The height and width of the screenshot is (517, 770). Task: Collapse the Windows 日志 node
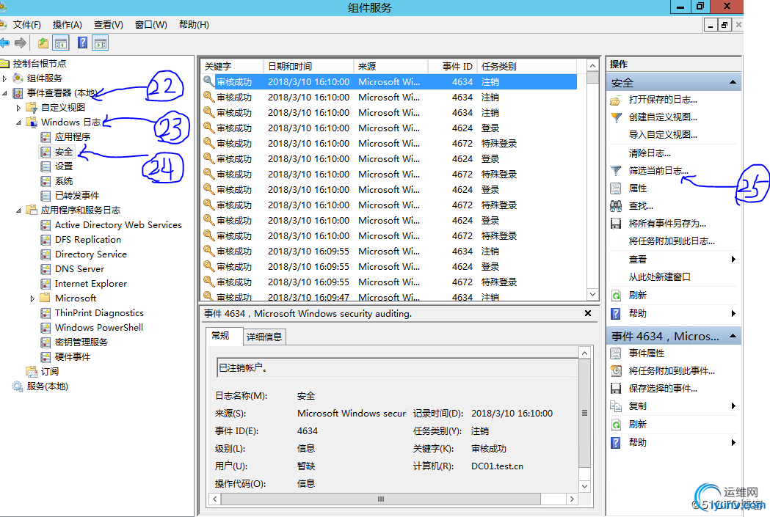[x=18, y=122]
